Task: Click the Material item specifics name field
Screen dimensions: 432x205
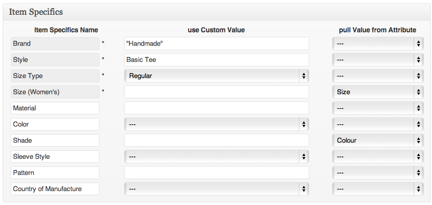Action: [55, 108]
